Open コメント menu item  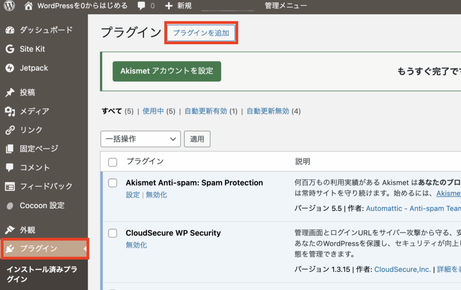point(35,168)
